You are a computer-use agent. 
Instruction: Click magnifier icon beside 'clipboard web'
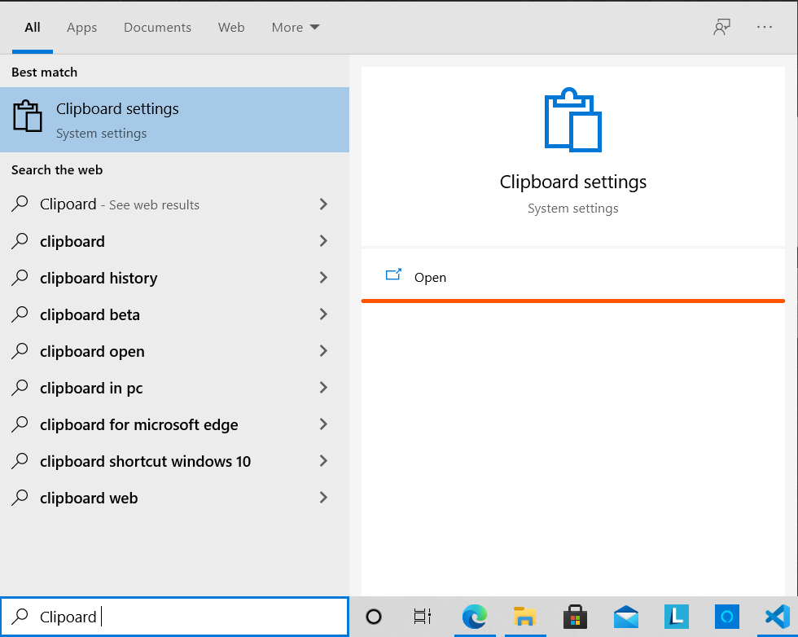pos(20,498)
